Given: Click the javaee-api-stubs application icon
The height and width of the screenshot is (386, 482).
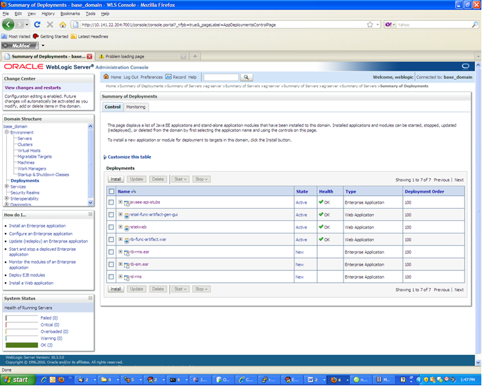Looking at the screenshot, I should (126, 203).
